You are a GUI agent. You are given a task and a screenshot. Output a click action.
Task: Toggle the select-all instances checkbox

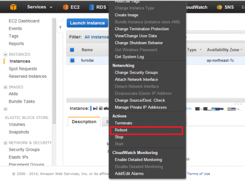[x=72, y=50]
